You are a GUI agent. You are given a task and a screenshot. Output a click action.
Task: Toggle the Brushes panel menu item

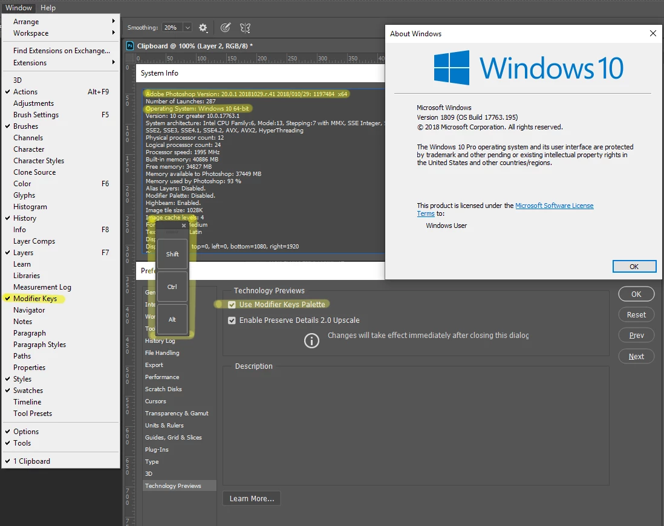(61, 126)
